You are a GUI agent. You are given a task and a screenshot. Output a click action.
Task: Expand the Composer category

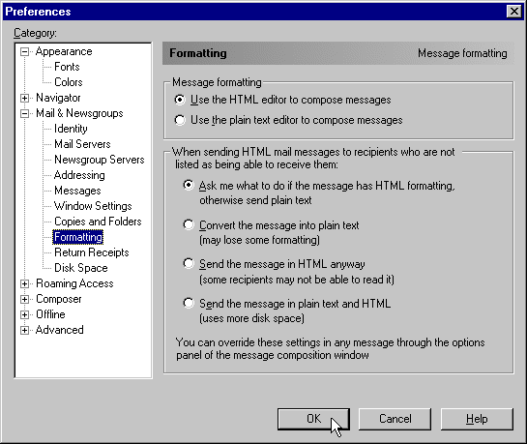(x=24, y=300)
